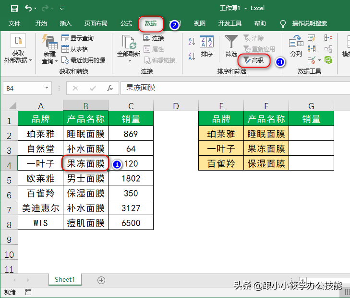This screenshot has width=350, height=298.
Task: Switch to the 插入 ribbon tab
Action: pyautogui.click(x=65, y=23)
